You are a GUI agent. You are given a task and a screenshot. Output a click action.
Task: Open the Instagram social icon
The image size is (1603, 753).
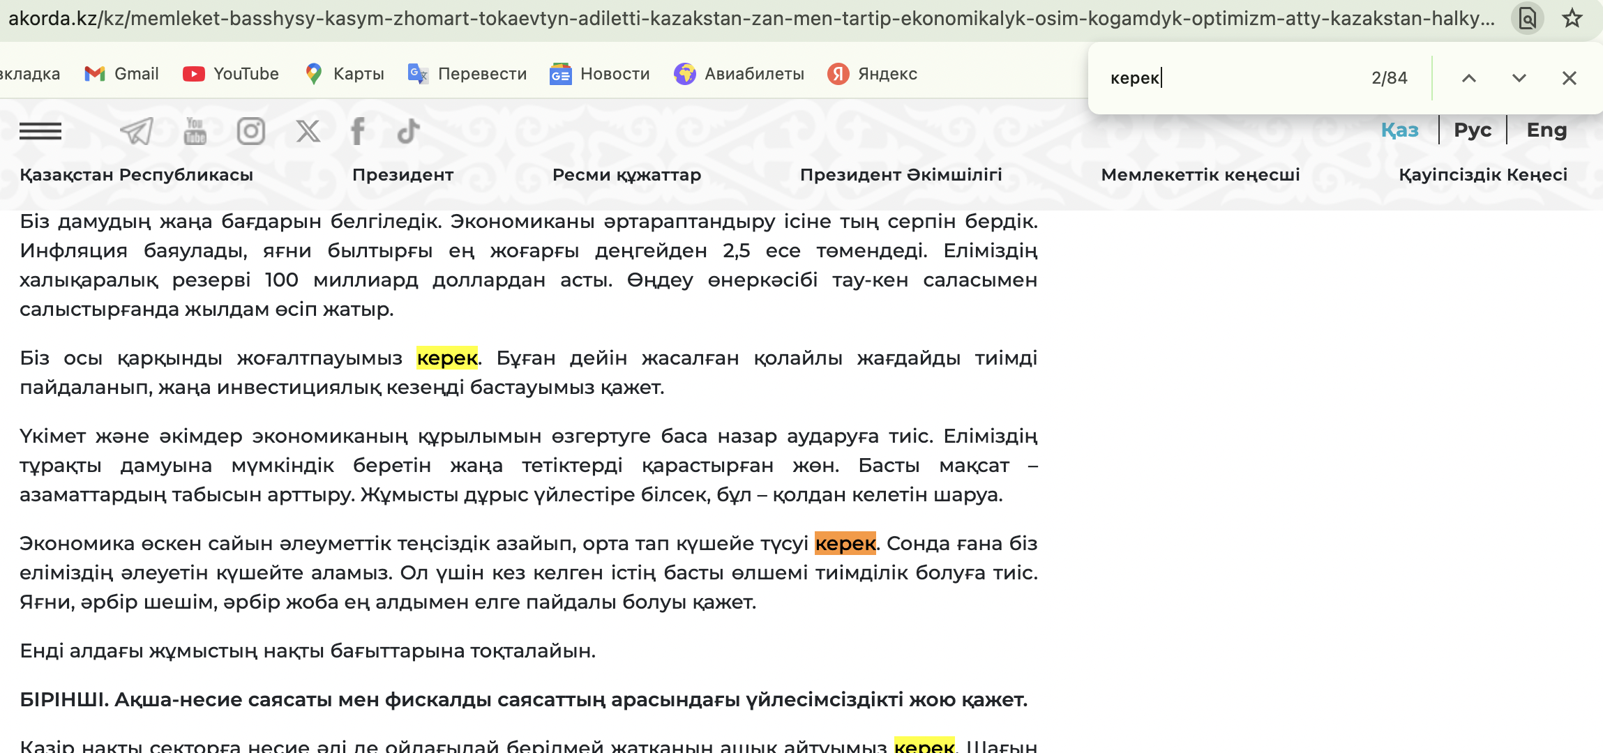pyautogui.click(x=251, y=130)
